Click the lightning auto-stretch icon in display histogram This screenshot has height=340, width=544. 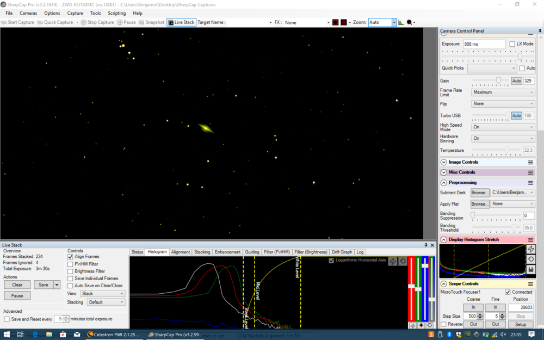[531, 249]
